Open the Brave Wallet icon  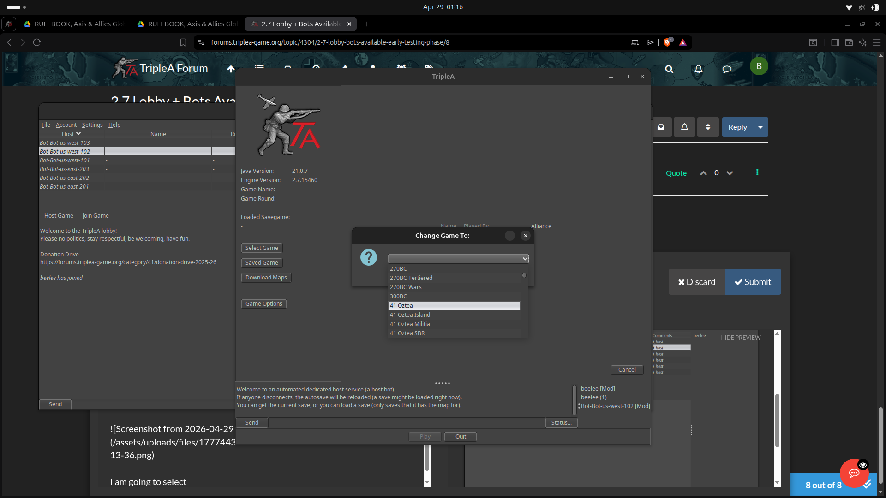849,42
